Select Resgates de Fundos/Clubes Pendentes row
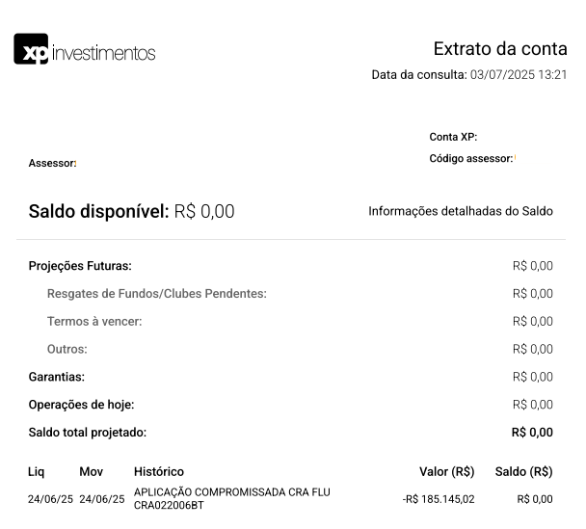The width and height of the screenshot is (586, 529). [156, 294]
